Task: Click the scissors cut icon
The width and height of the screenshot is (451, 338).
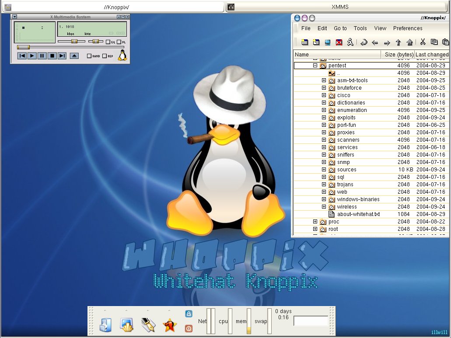Action: tap(423, 42)
